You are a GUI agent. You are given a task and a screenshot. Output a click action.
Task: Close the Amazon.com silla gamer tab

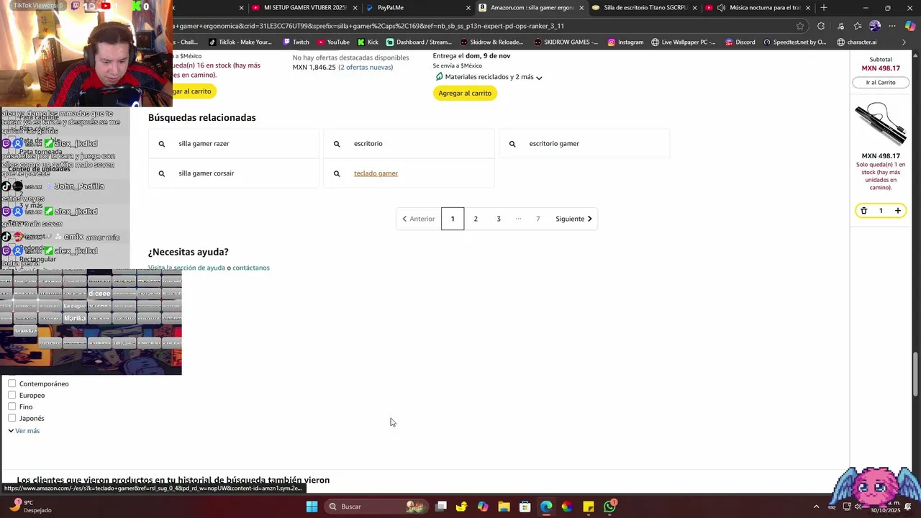click(x=581, y=8)
